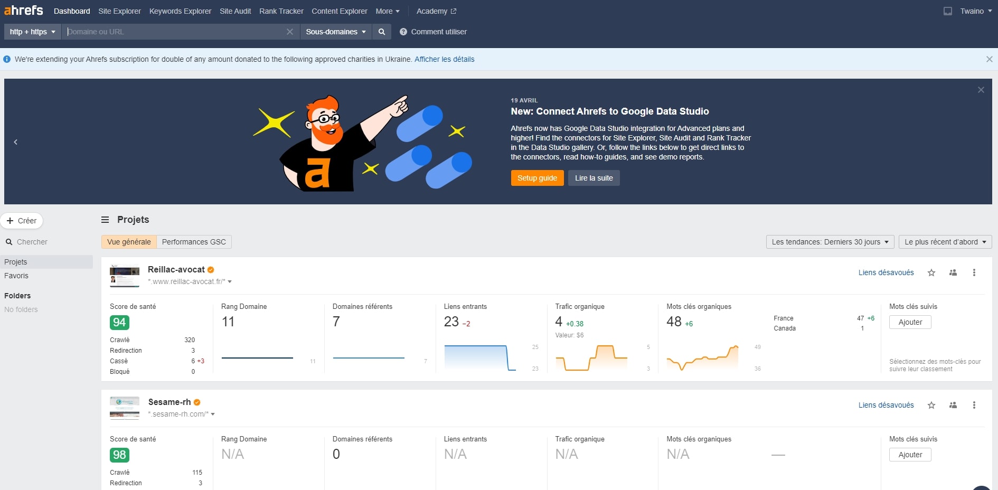This screenshot has height=490, width=998.
Task: Star the Reillac-avocat project as favorite
Action: point(931,272)
